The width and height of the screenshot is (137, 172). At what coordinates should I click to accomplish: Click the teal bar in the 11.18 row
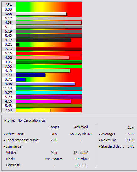pos(49,88)
